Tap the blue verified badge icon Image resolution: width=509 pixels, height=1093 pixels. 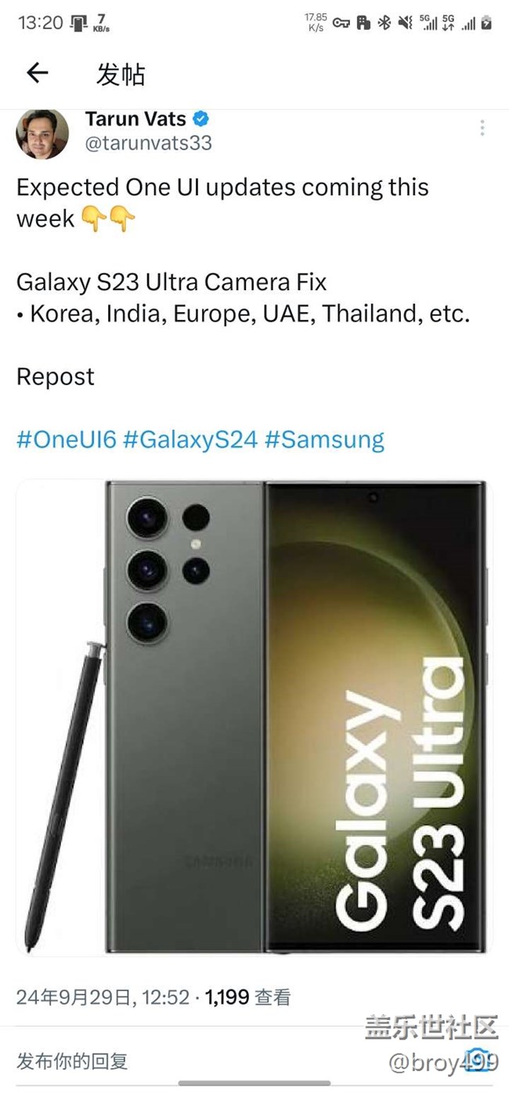pos(201,120)
